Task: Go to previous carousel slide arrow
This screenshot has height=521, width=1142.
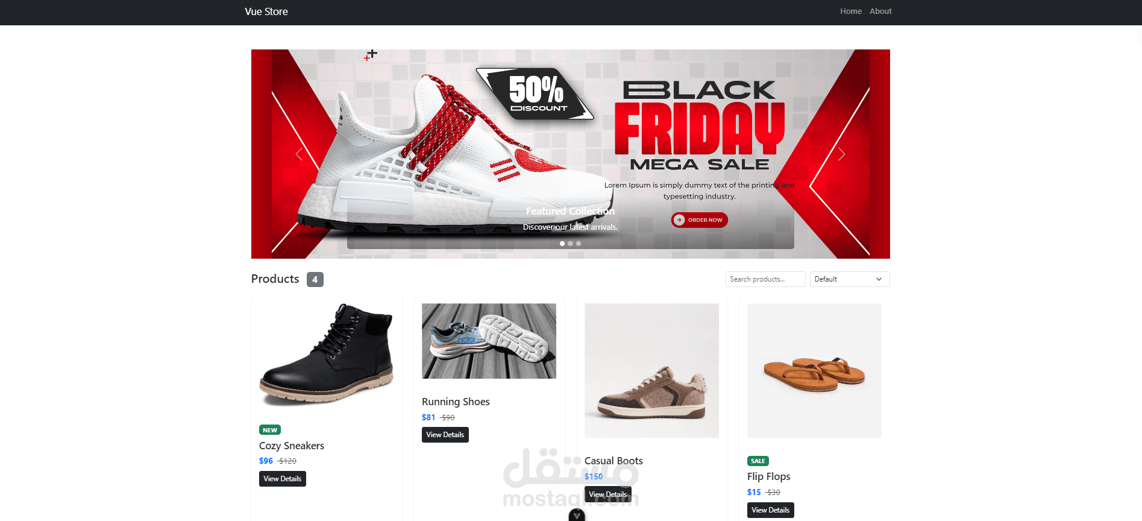Action: coord(299,154)
